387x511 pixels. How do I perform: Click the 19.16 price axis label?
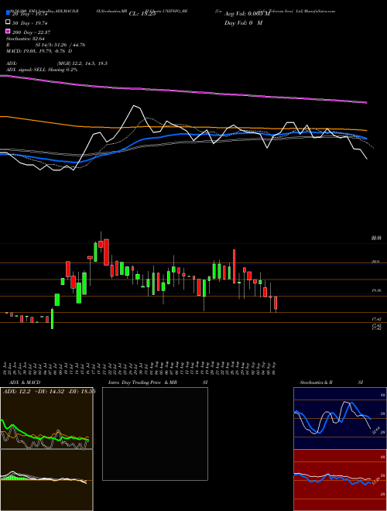click(x=376, y=290)
